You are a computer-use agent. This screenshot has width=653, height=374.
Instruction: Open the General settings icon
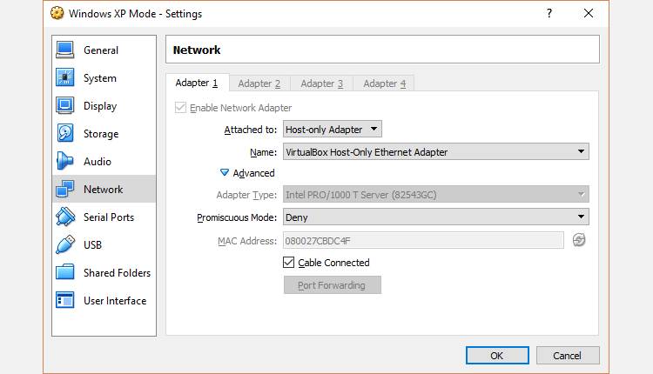(x=65, y=50)
